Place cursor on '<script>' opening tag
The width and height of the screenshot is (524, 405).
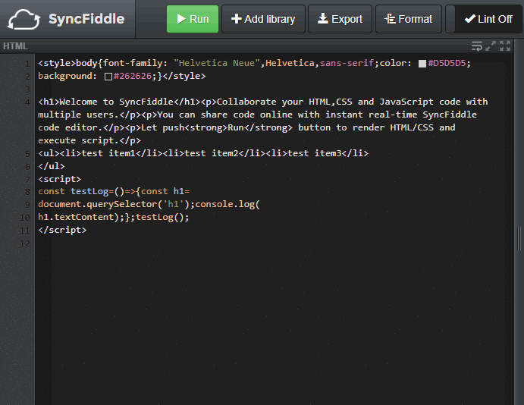point(59,179)
